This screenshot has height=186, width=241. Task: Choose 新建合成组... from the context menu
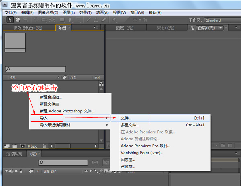click(x=70, y=97)
